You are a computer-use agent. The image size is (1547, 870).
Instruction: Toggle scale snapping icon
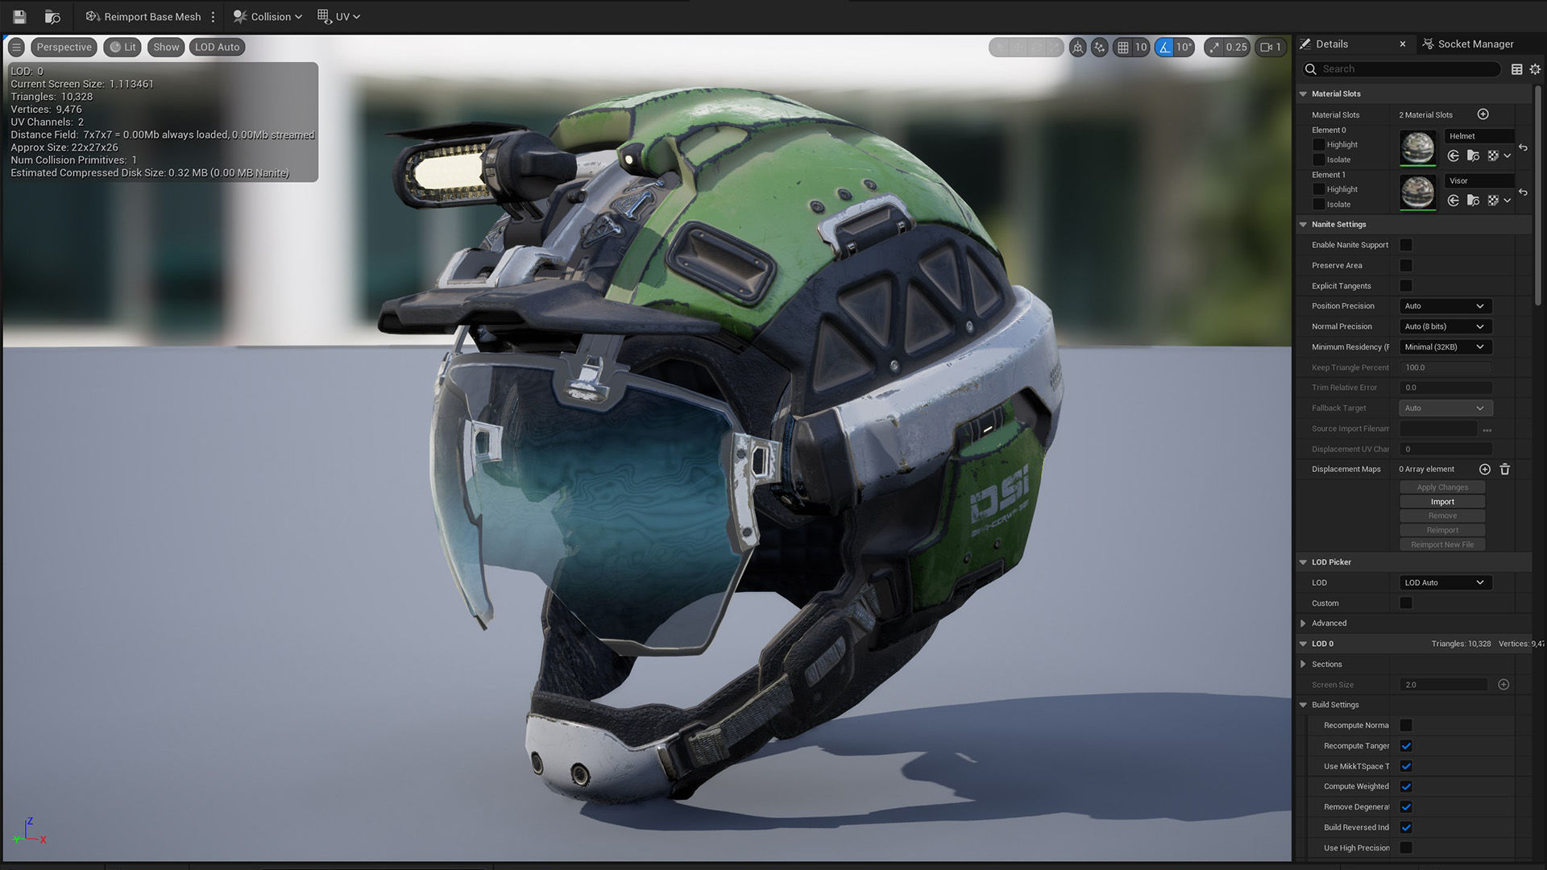(1214, 47)
